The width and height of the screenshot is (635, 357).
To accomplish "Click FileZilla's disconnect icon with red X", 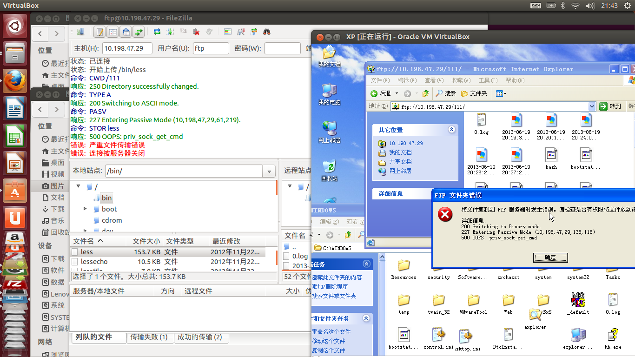I will [196, 32].
